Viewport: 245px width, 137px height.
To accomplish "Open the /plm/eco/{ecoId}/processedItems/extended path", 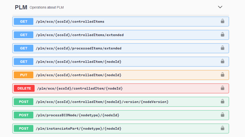I will (x=79, y=48).
